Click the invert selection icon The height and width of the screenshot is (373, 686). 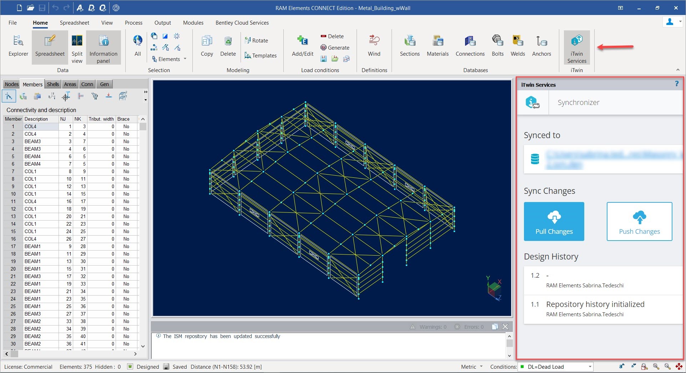pos(165,36)
